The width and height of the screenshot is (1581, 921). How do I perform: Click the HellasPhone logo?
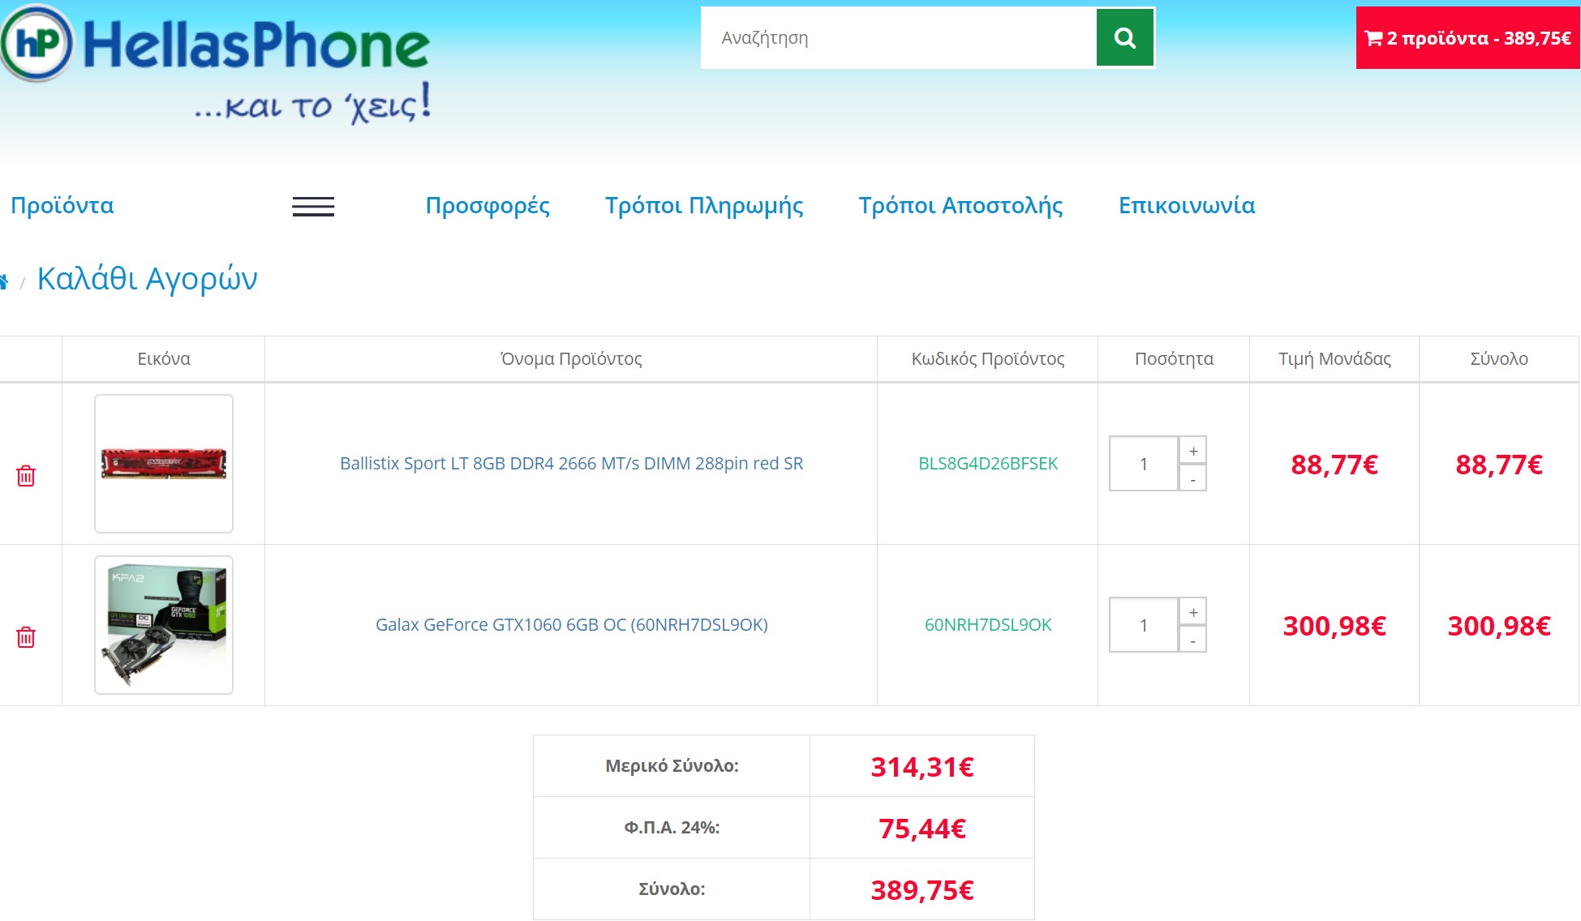click(x=216, y=65)
